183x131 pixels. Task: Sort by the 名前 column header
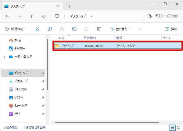(61, 38)
